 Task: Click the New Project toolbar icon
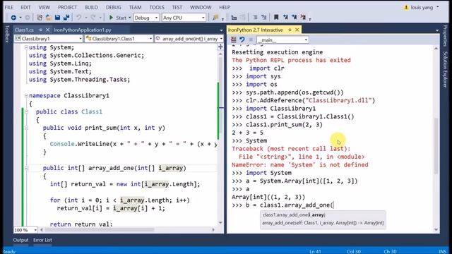point(40,18)
